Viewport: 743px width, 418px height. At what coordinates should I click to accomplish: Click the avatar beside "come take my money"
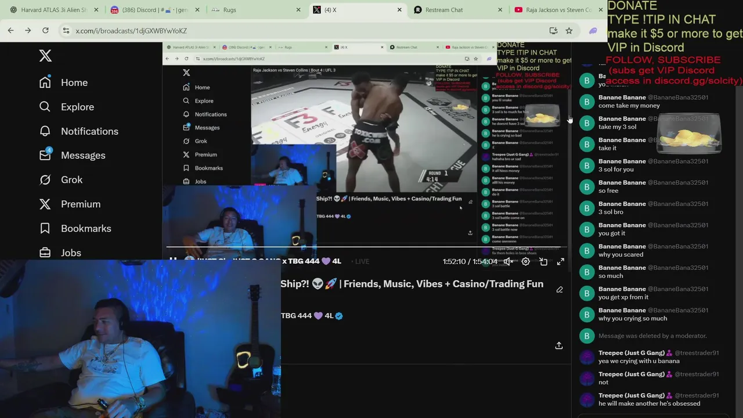tap(587, 102)
